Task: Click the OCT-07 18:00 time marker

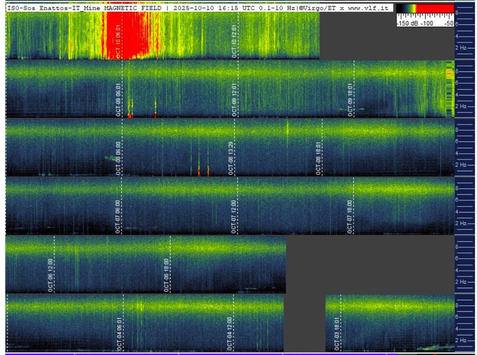Action: coord(350,217)
